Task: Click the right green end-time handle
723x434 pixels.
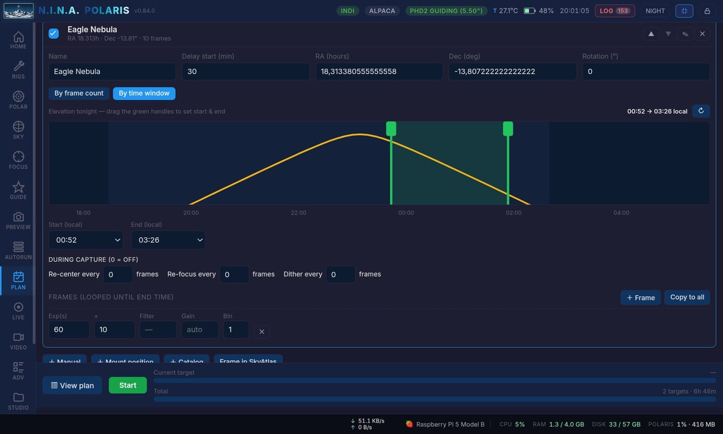Action: click(508, 129)
